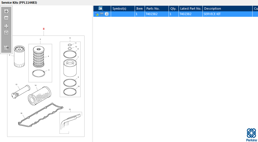Open info icon for T402382 row
Image resolution: width=258 pixels, height=142 pixels.
coord(107,14)
